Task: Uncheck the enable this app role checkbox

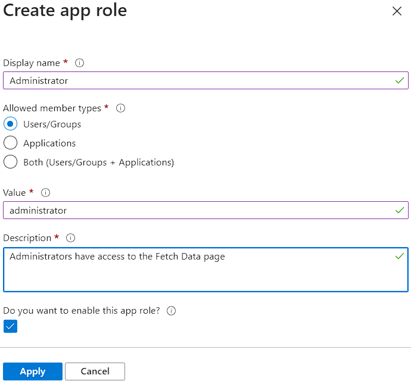Action: point(10,326)
